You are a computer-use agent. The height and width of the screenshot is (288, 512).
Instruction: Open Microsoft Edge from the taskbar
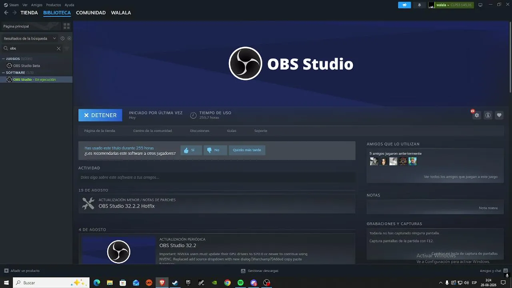(97, 283)
